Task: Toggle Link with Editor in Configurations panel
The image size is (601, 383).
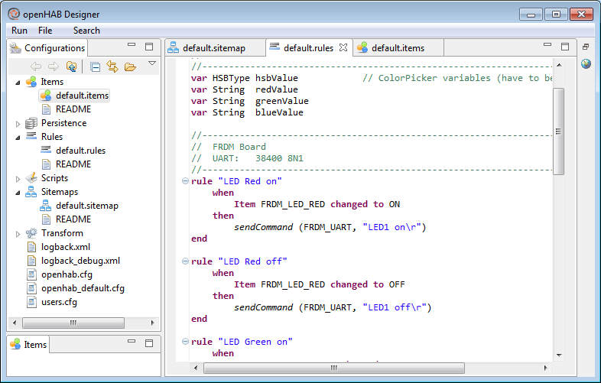Action: pos(112,67)
